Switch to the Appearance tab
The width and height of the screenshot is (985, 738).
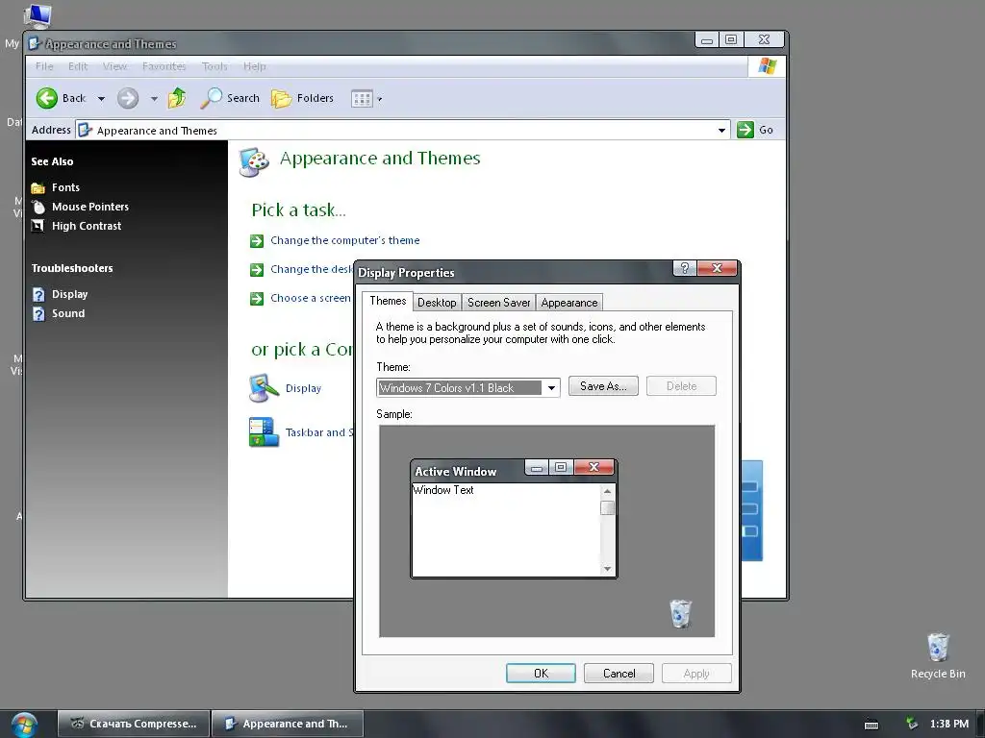click(x=569, y=303)
